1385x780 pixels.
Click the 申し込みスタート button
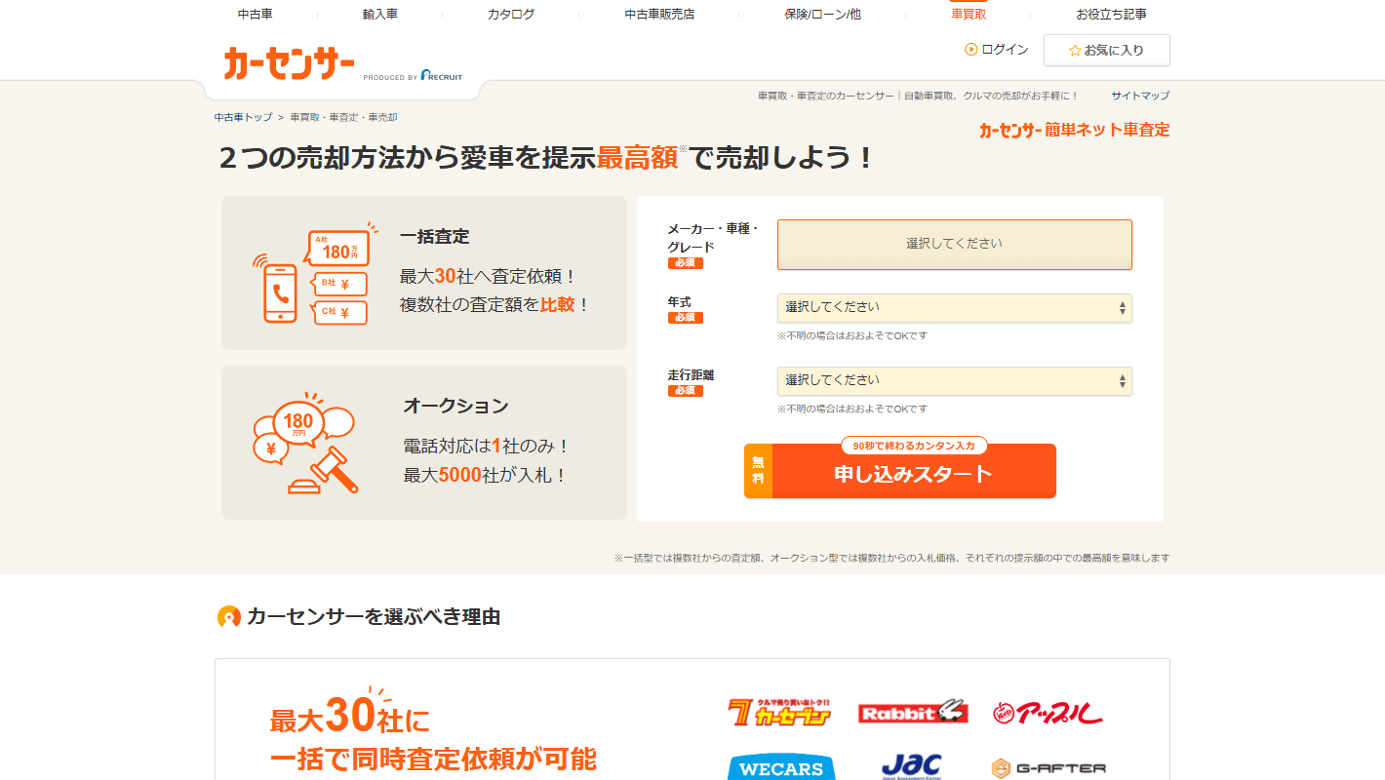click(x=900, y=472)
